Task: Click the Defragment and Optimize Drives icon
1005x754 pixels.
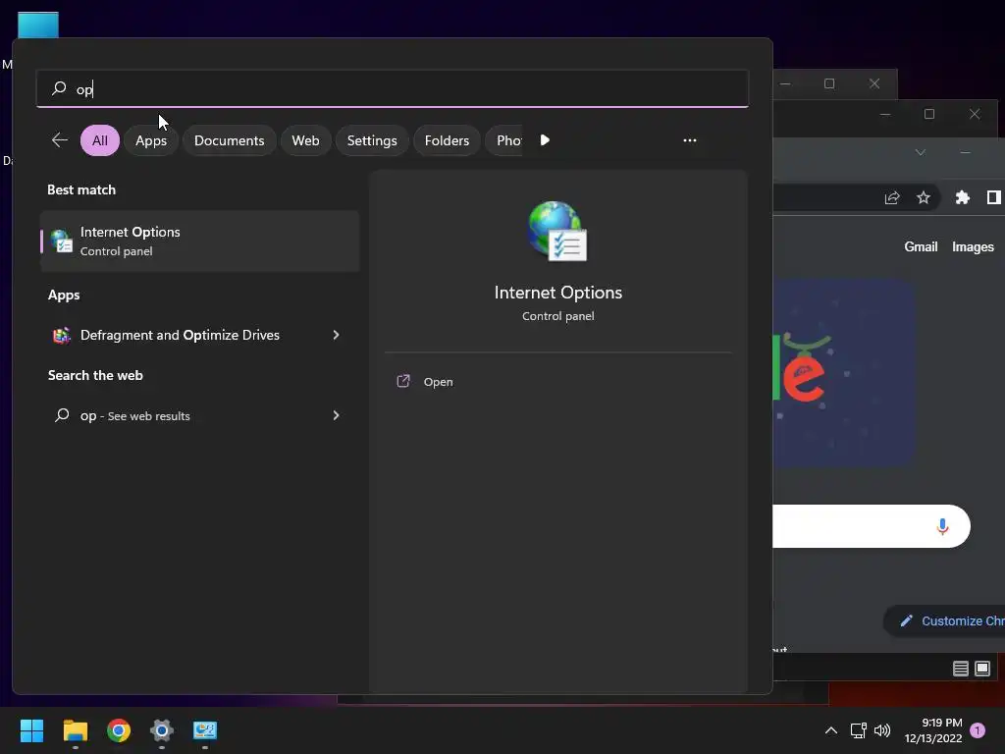Action: [x=62, y=335]
